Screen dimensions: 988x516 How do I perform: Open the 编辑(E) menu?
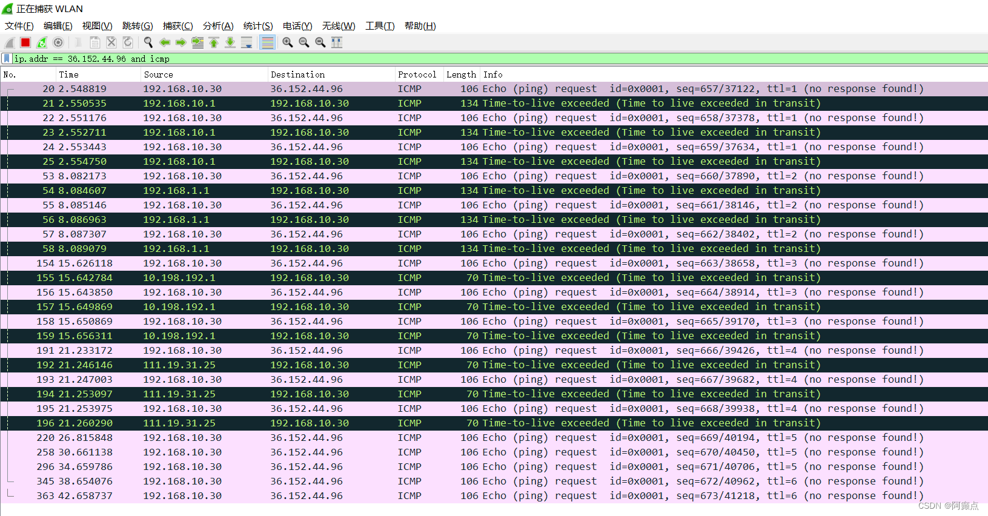coord(58,26)
